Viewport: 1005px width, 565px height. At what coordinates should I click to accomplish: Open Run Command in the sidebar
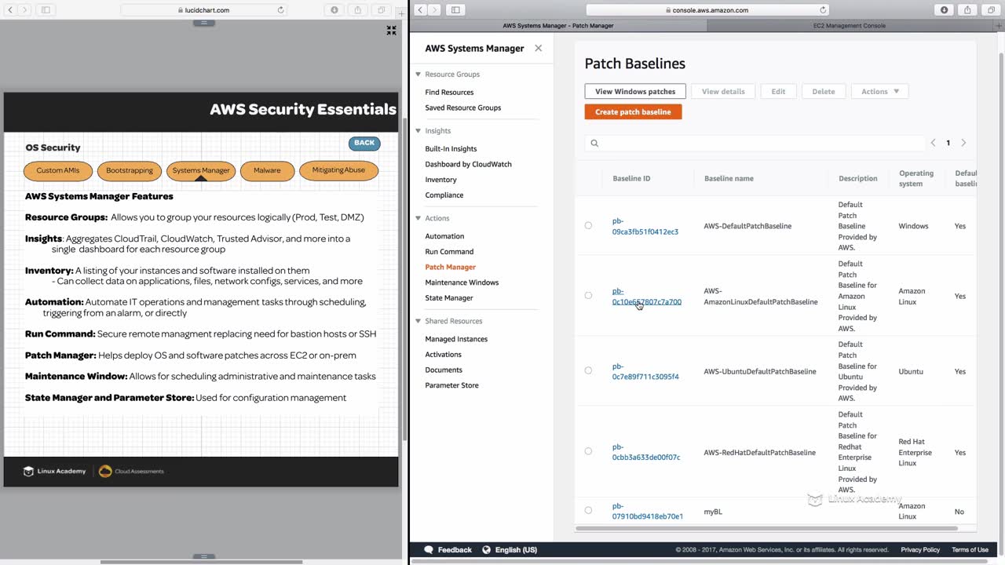coord(449,252)
